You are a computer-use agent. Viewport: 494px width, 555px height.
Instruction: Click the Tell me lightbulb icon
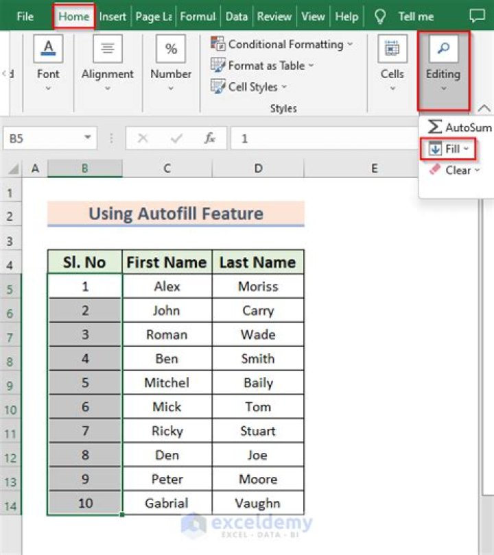coord(380,16)
